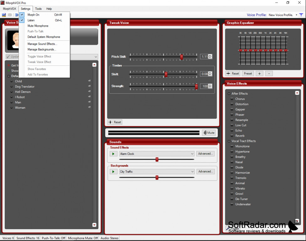Click the MorphVOX Pro app icon in title bar
306x241 pixels.
(x=3, y=3)
